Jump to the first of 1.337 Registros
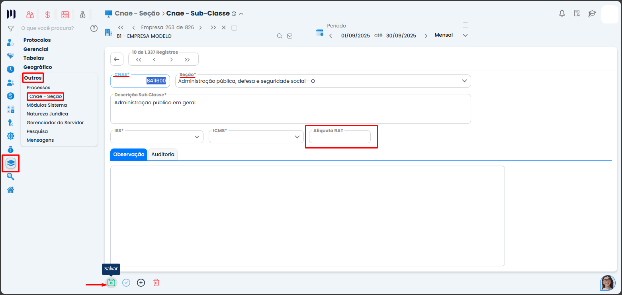This screenshot has width=622, height=295. [x=139, y=60]
